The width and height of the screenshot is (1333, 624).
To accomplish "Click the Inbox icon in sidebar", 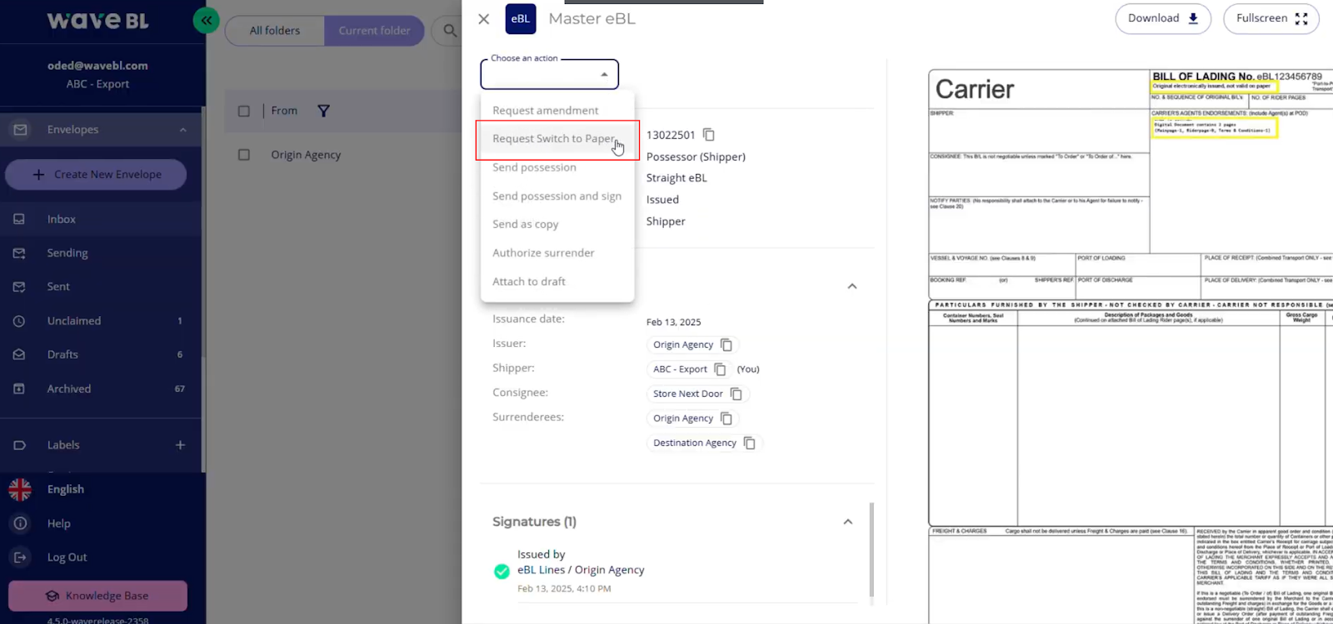I will (x=19, y=219).
